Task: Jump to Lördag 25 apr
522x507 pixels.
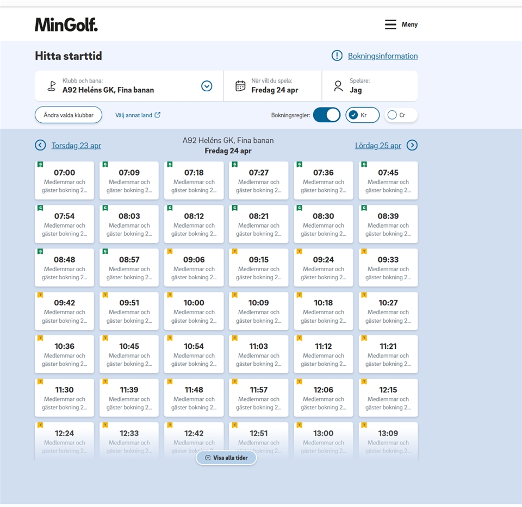Action: pos(378,146)
